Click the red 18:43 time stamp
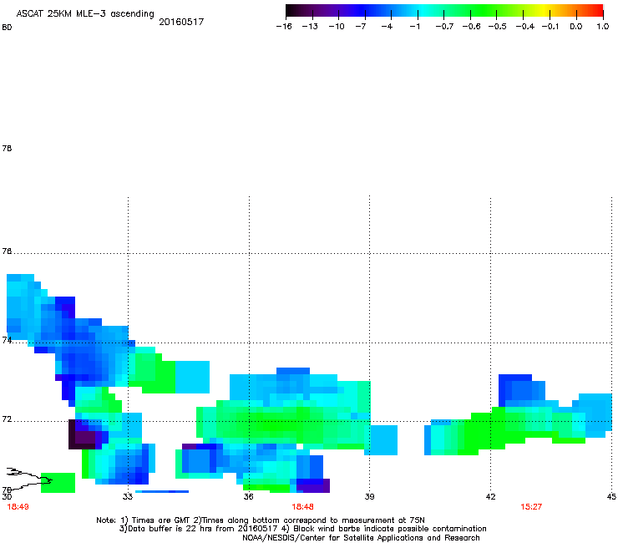Image resolution: width=618 pixels, height=543 pixels. (18, 507)
